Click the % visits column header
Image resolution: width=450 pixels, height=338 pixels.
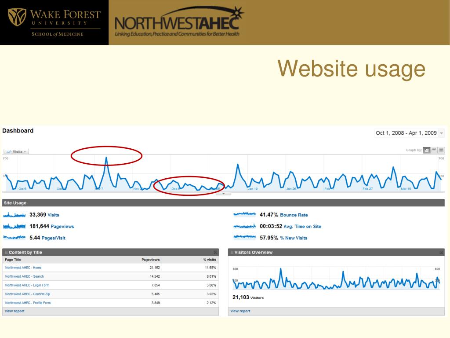[210, 260]
